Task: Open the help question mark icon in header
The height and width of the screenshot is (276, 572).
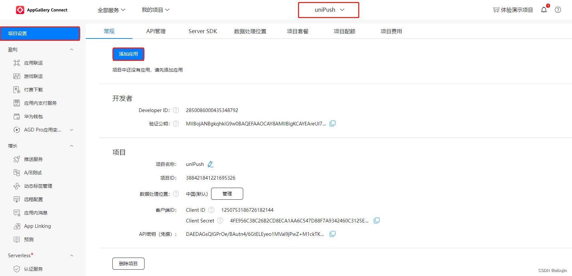Action: point(558,10)
